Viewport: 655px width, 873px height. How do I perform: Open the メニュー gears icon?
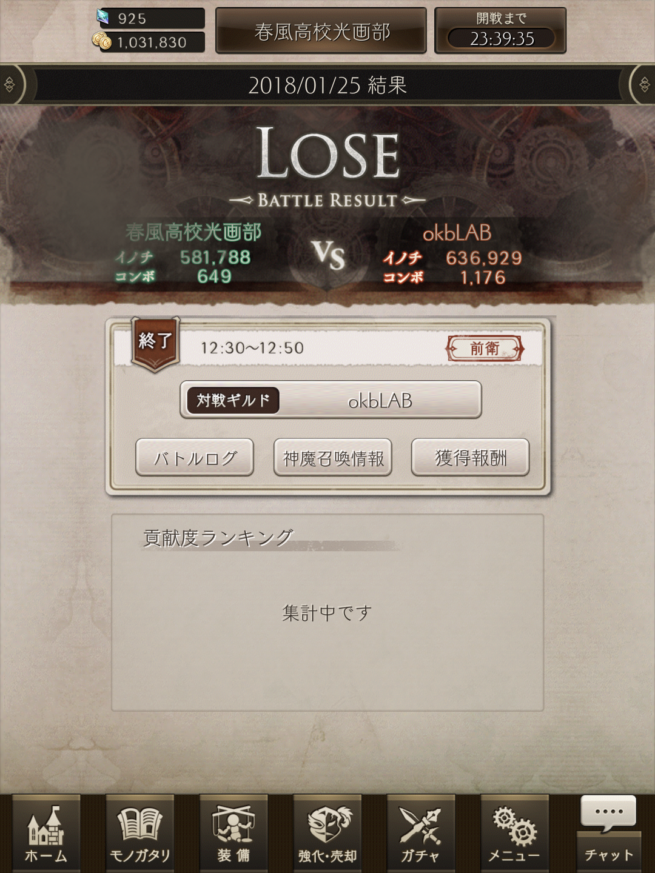514,833
